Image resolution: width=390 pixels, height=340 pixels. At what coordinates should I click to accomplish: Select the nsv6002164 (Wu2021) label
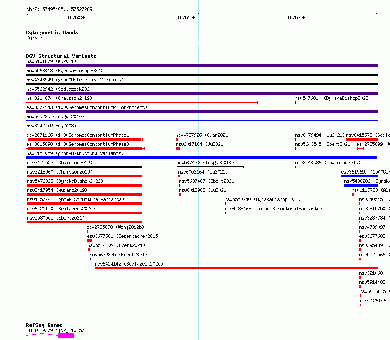[203, 172]
